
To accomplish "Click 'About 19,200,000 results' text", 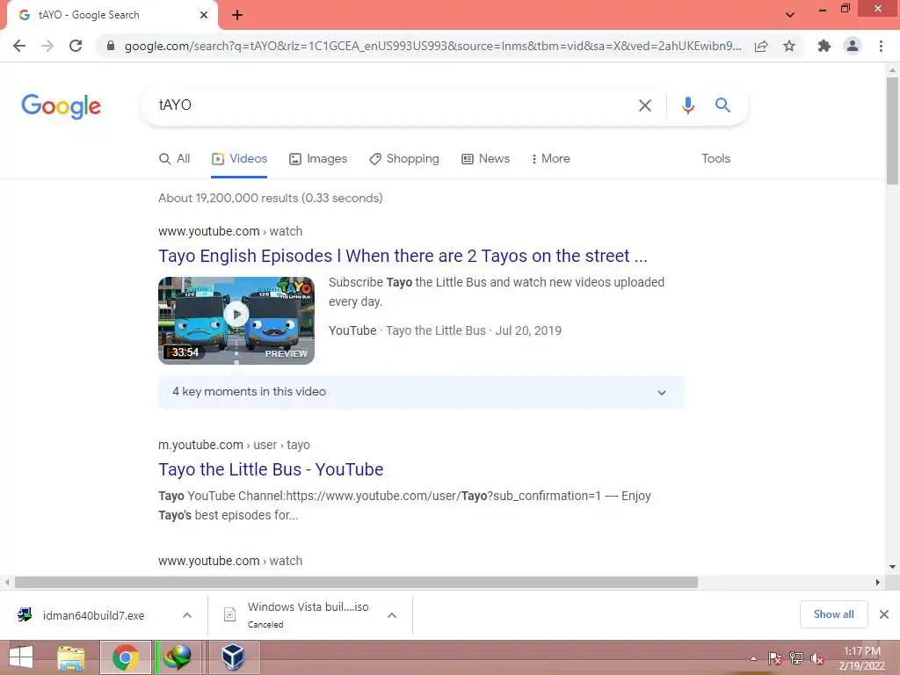I will (x=271, y=198).
